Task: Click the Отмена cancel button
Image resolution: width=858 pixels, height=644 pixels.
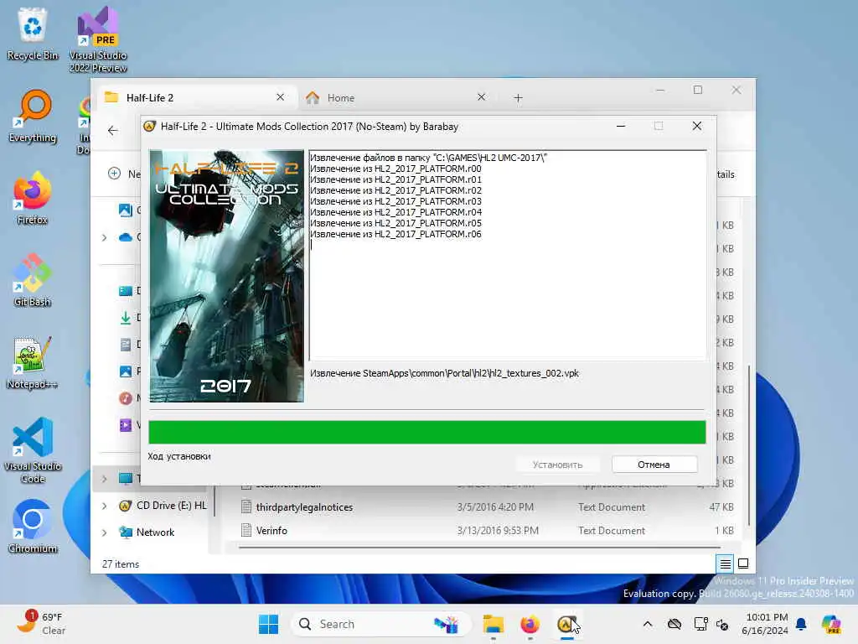Action: 654,465
